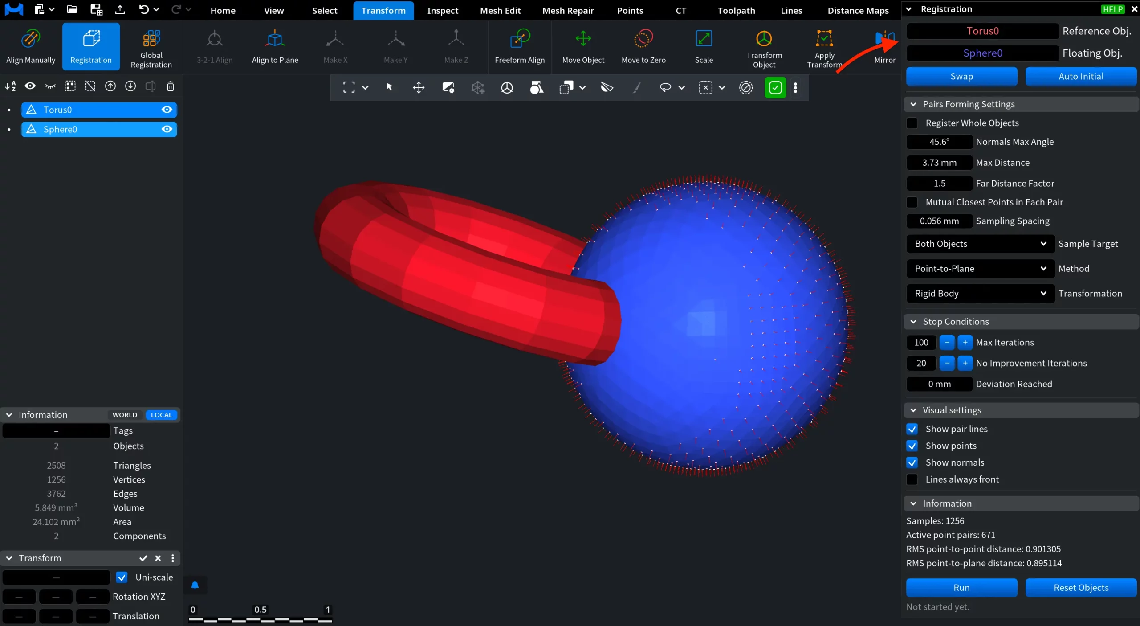This screenshot has width=1140, height=626.
Task: Activate the Move Object tool
Action: pyautogui.click(x=583, y=47)
